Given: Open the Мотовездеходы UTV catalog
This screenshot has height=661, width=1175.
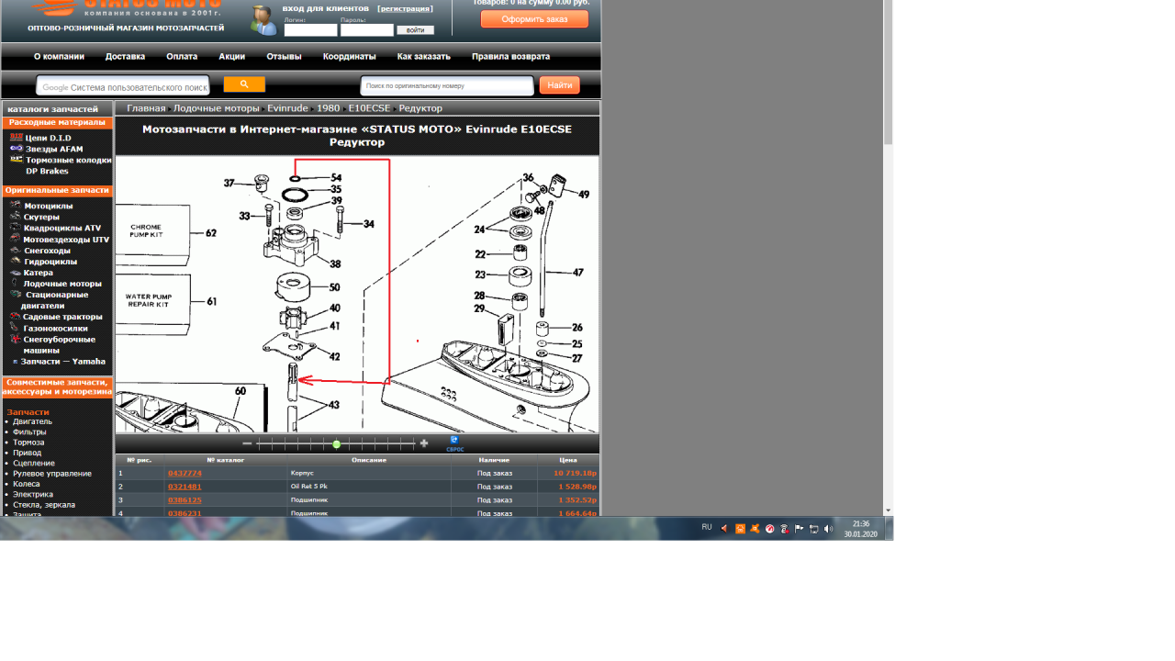Looking at the screenshot, I should tap(66, 240).
